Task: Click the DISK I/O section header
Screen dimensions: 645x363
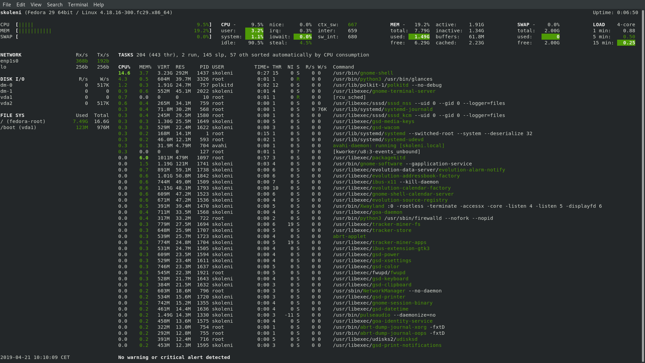Action: [12, 79]
